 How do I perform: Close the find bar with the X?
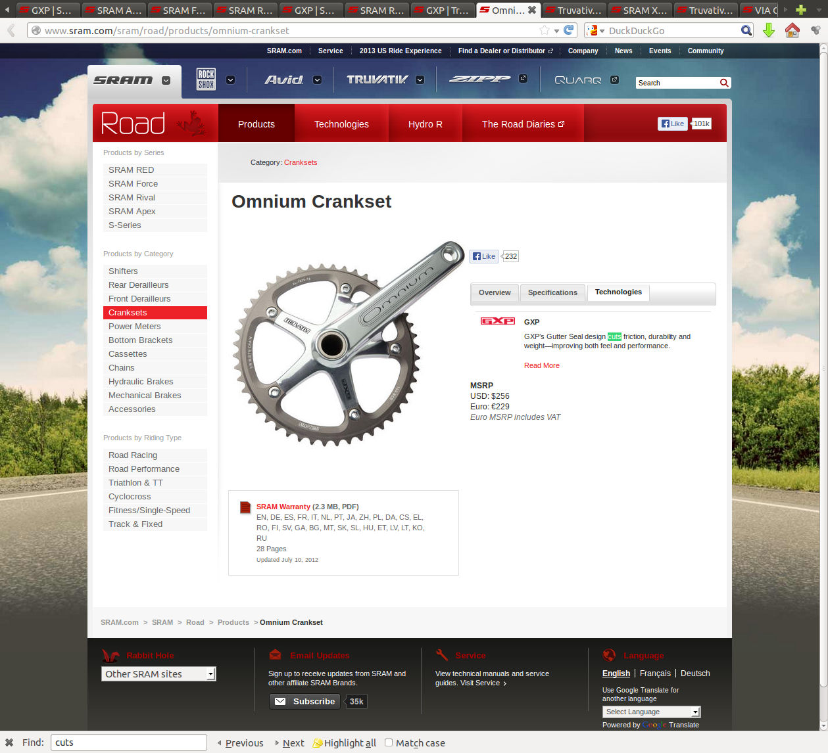pyautogui.click(x=9, y=742)
